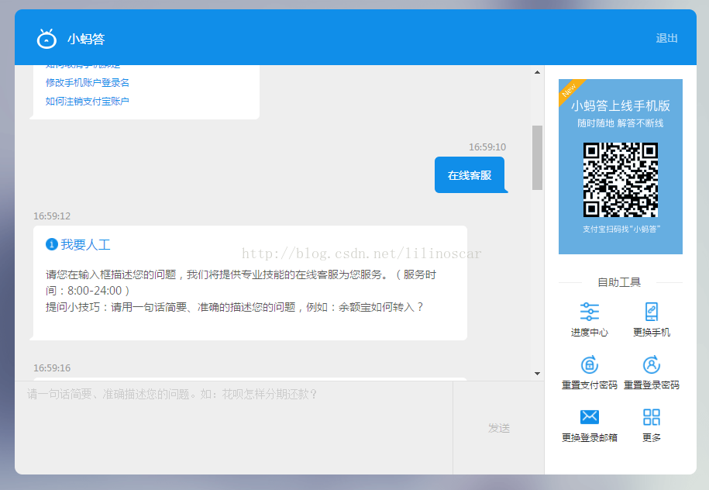
Task: Click the 发送 send button
Action: [499, 428]
